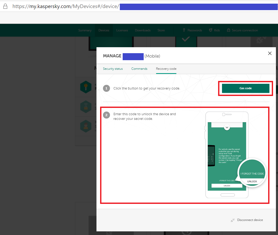The image size is (278, 235).
Task: Click the key hexagon icon in background list
Action: point(86,87)
